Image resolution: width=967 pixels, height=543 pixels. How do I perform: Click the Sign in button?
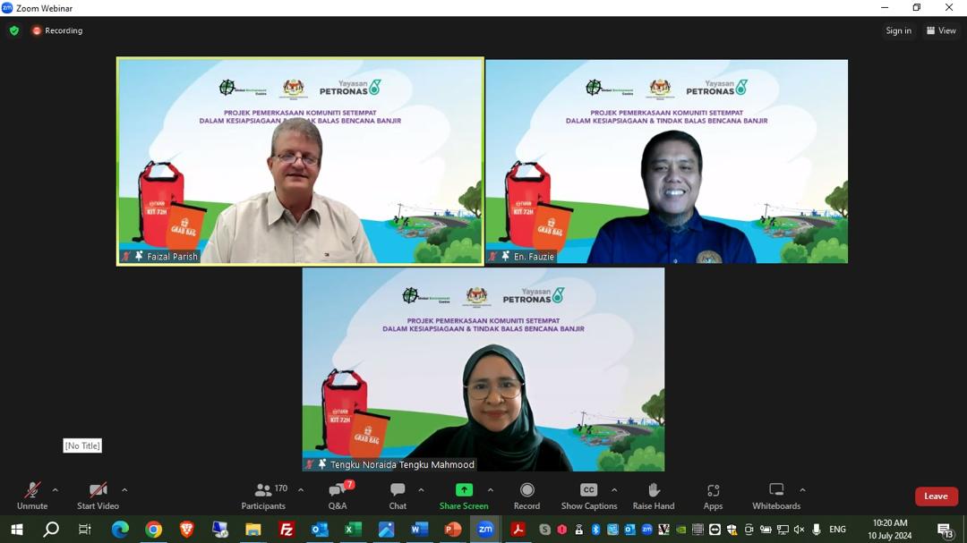tap(898, 30)
